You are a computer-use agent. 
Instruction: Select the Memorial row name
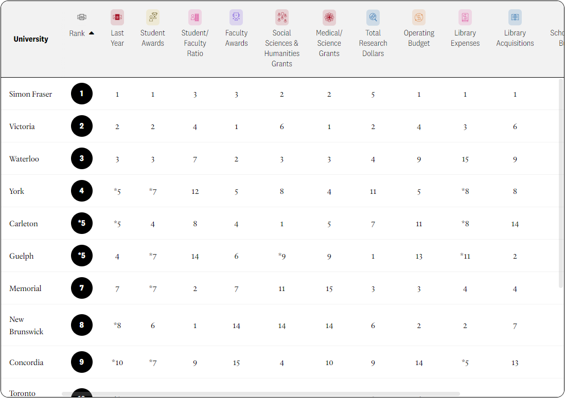(25, 288)
